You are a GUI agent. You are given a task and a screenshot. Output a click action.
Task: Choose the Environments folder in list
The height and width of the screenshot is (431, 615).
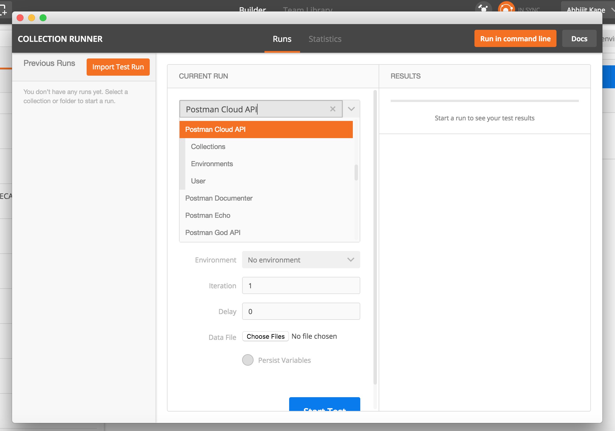[x=212, y=164]
